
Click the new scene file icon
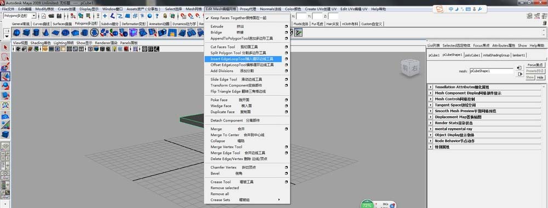point(44,16)
